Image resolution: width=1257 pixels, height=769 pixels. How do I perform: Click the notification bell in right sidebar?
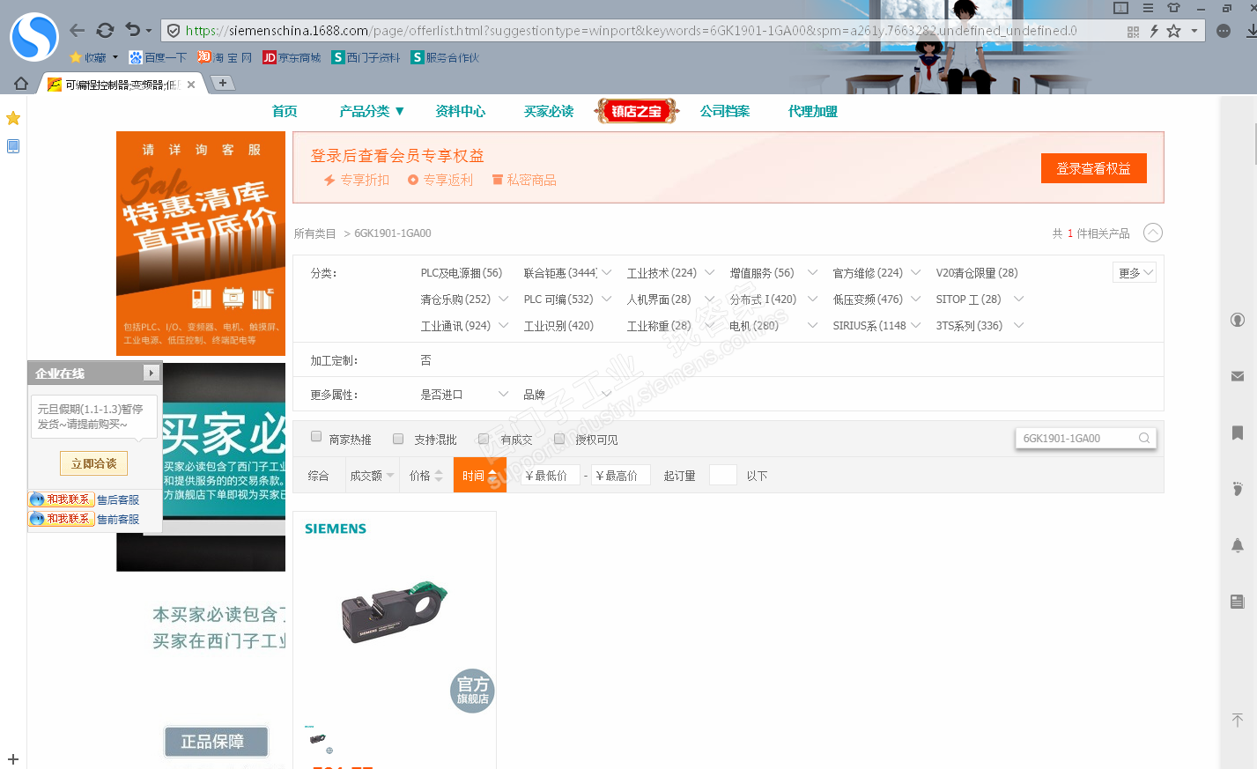coord(1238,545)
